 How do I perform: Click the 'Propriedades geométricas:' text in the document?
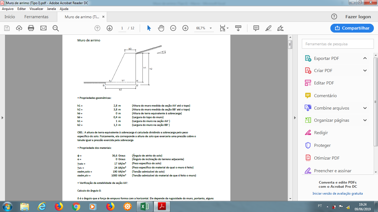click(x=95, y=98)
